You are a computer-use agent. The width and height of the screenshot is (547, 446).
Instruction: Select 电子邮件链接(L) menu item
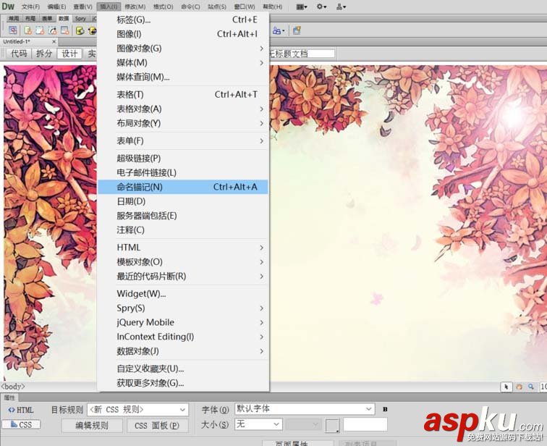(x=183, y=172)
